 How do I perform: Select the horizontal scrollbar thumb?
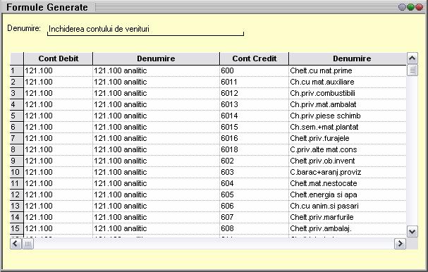pos(27,243)
